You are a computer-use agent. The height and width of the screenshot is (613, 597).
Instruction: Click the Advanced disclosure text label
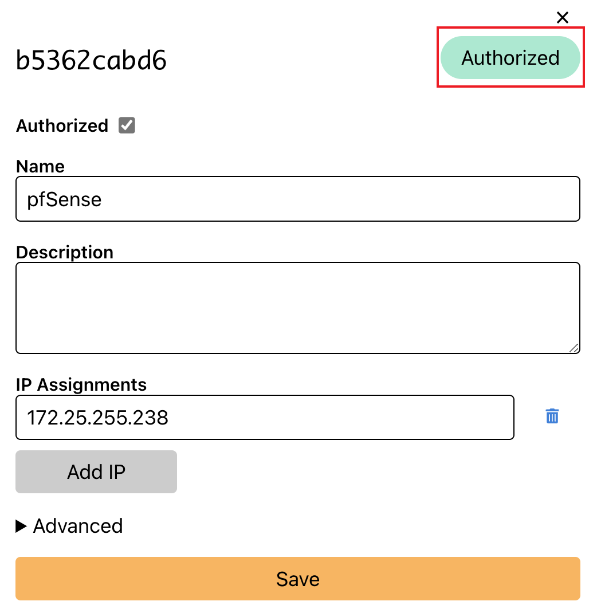(x=78, y=526)
